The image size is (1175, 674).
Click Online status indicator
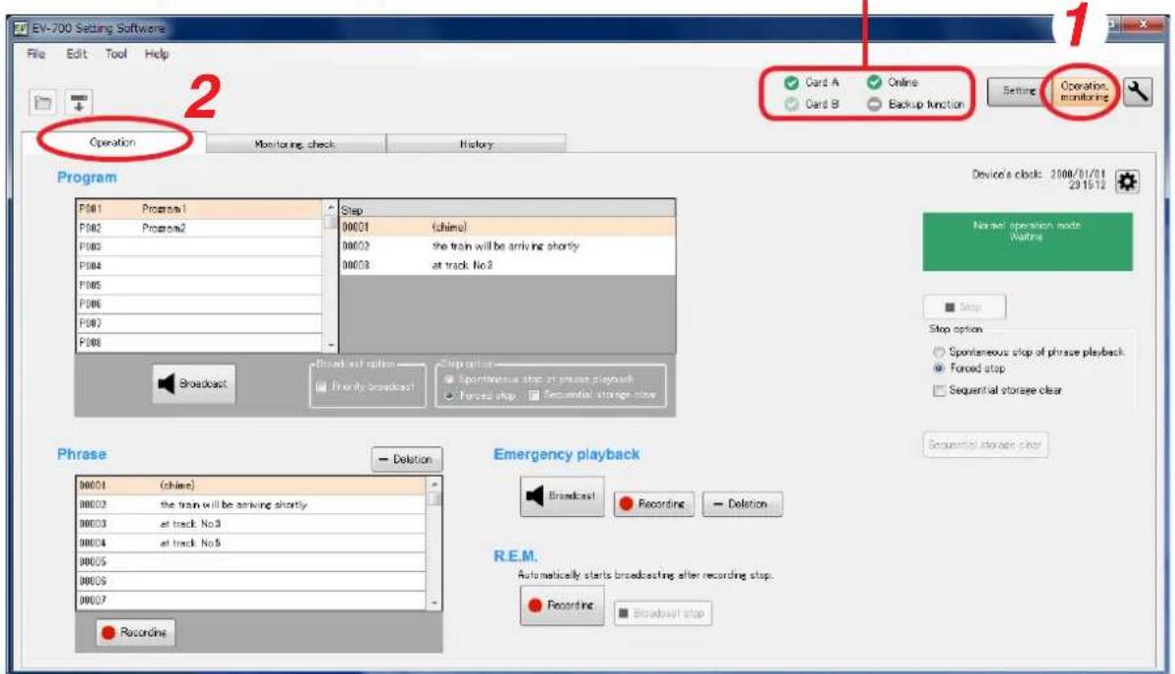tap(893, 82)
